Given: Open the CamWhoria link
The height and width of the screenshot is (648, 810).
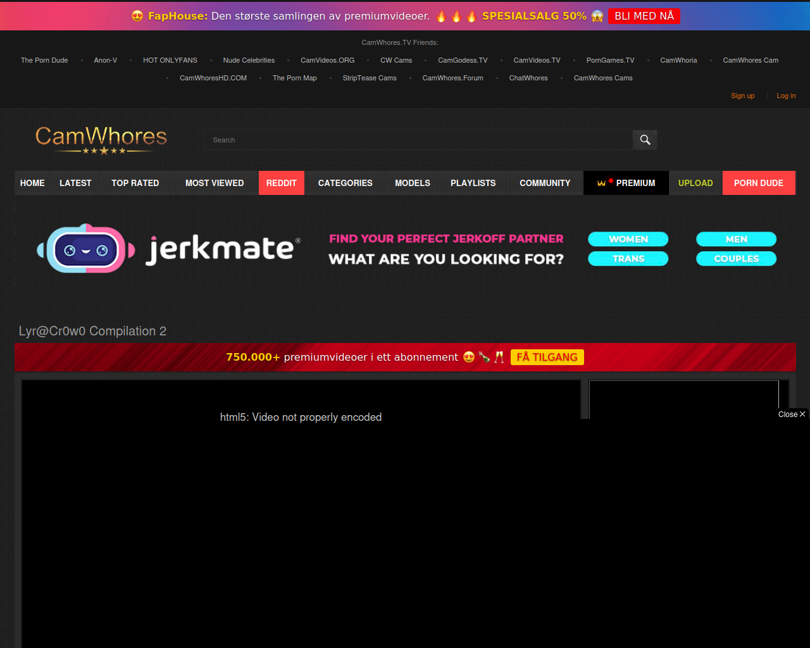Looking at the screenshot, I should click(x=678, y=60).
